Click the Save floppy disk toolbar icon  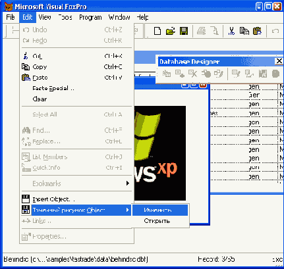coord(184,31)
